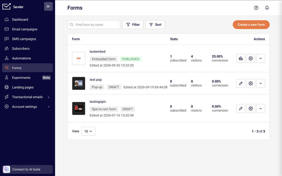
Task: Click the Sender envelope logo
Action: [7, 7]
